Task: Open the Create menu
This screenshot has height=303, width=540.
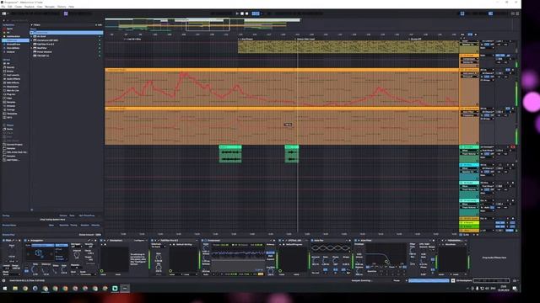Action: (x=19, y=7)
